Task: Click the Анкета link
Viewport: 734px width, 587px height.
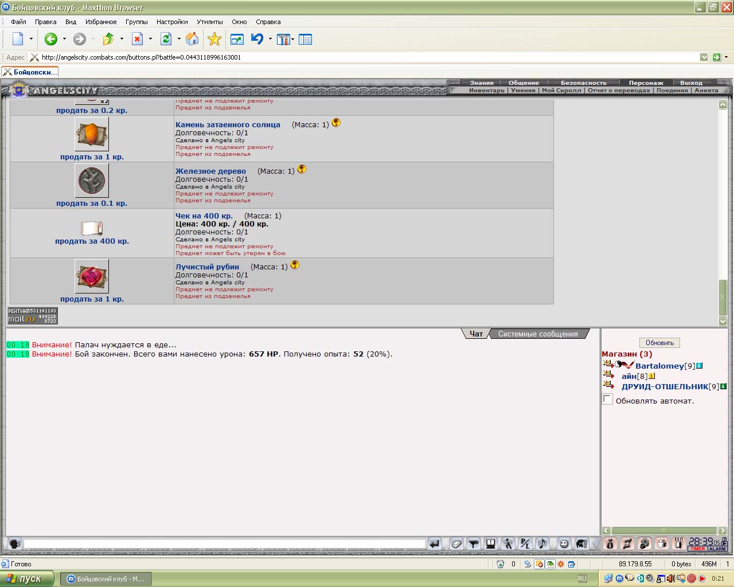Action: [x=706, y=91]
